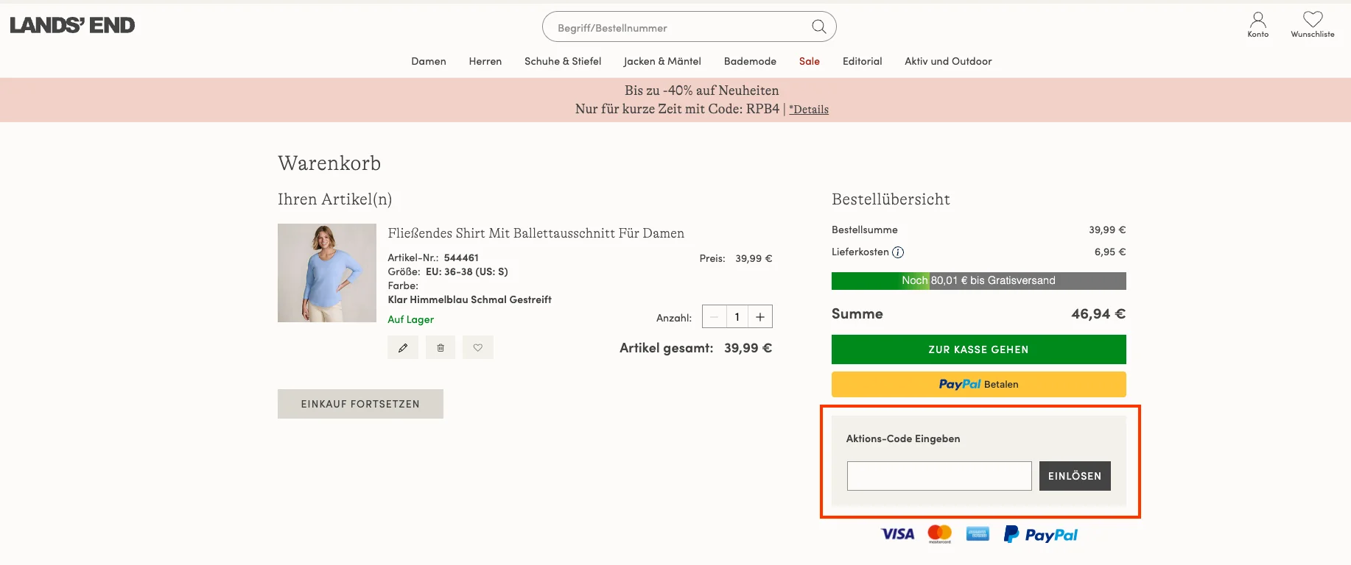Open the Herren menu

click(485, 61)
